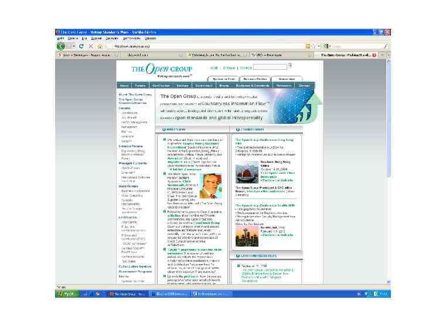The image size is (422, 317).
Task: Open the Work Groups sidebar link
Action: [x=128, y=186]
